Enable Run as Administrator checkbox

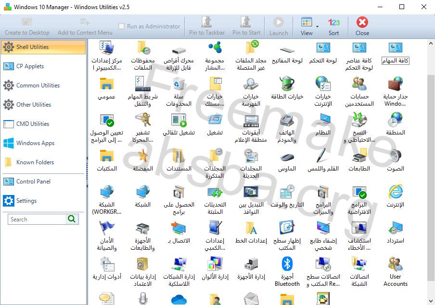click(121, 26)
